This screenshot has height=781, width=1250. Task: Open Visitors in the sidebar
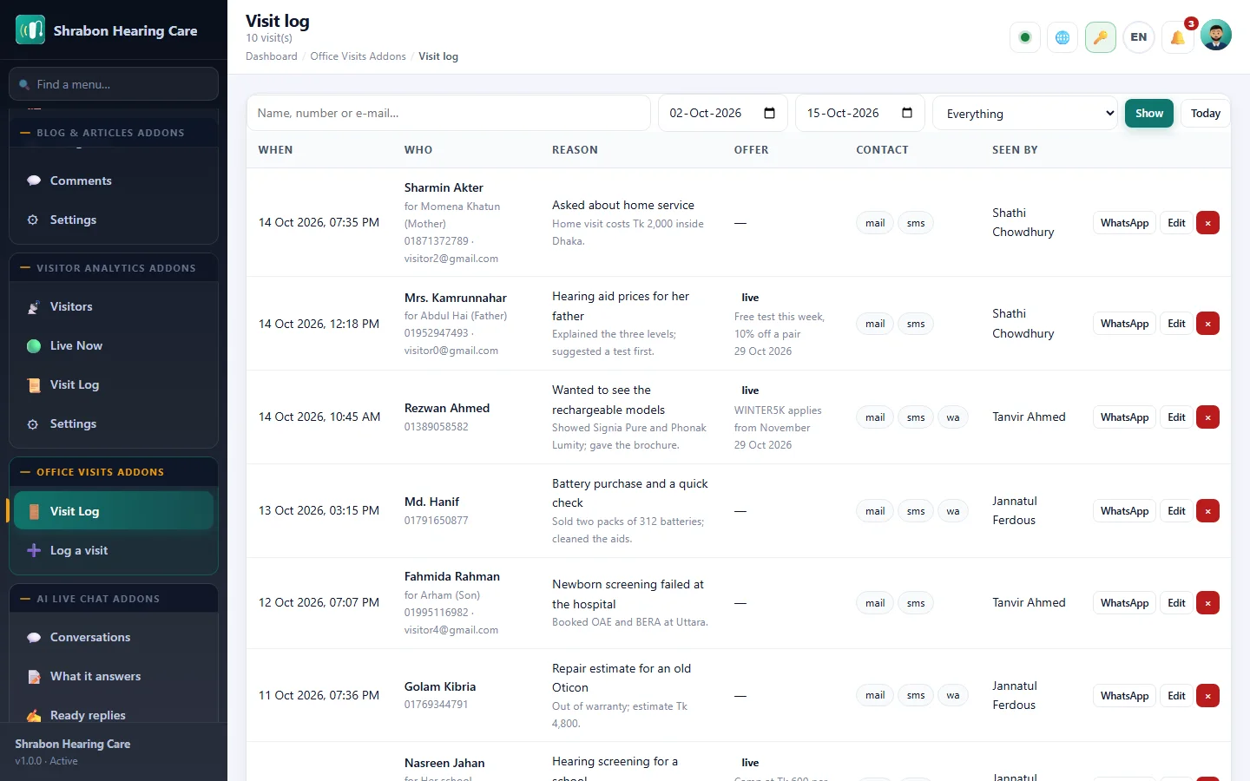tap(114, 307)
